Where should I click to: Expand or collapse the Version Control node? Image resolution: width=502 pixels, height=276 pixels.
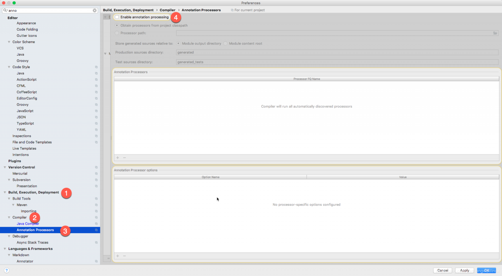click(x=5, y=167)
